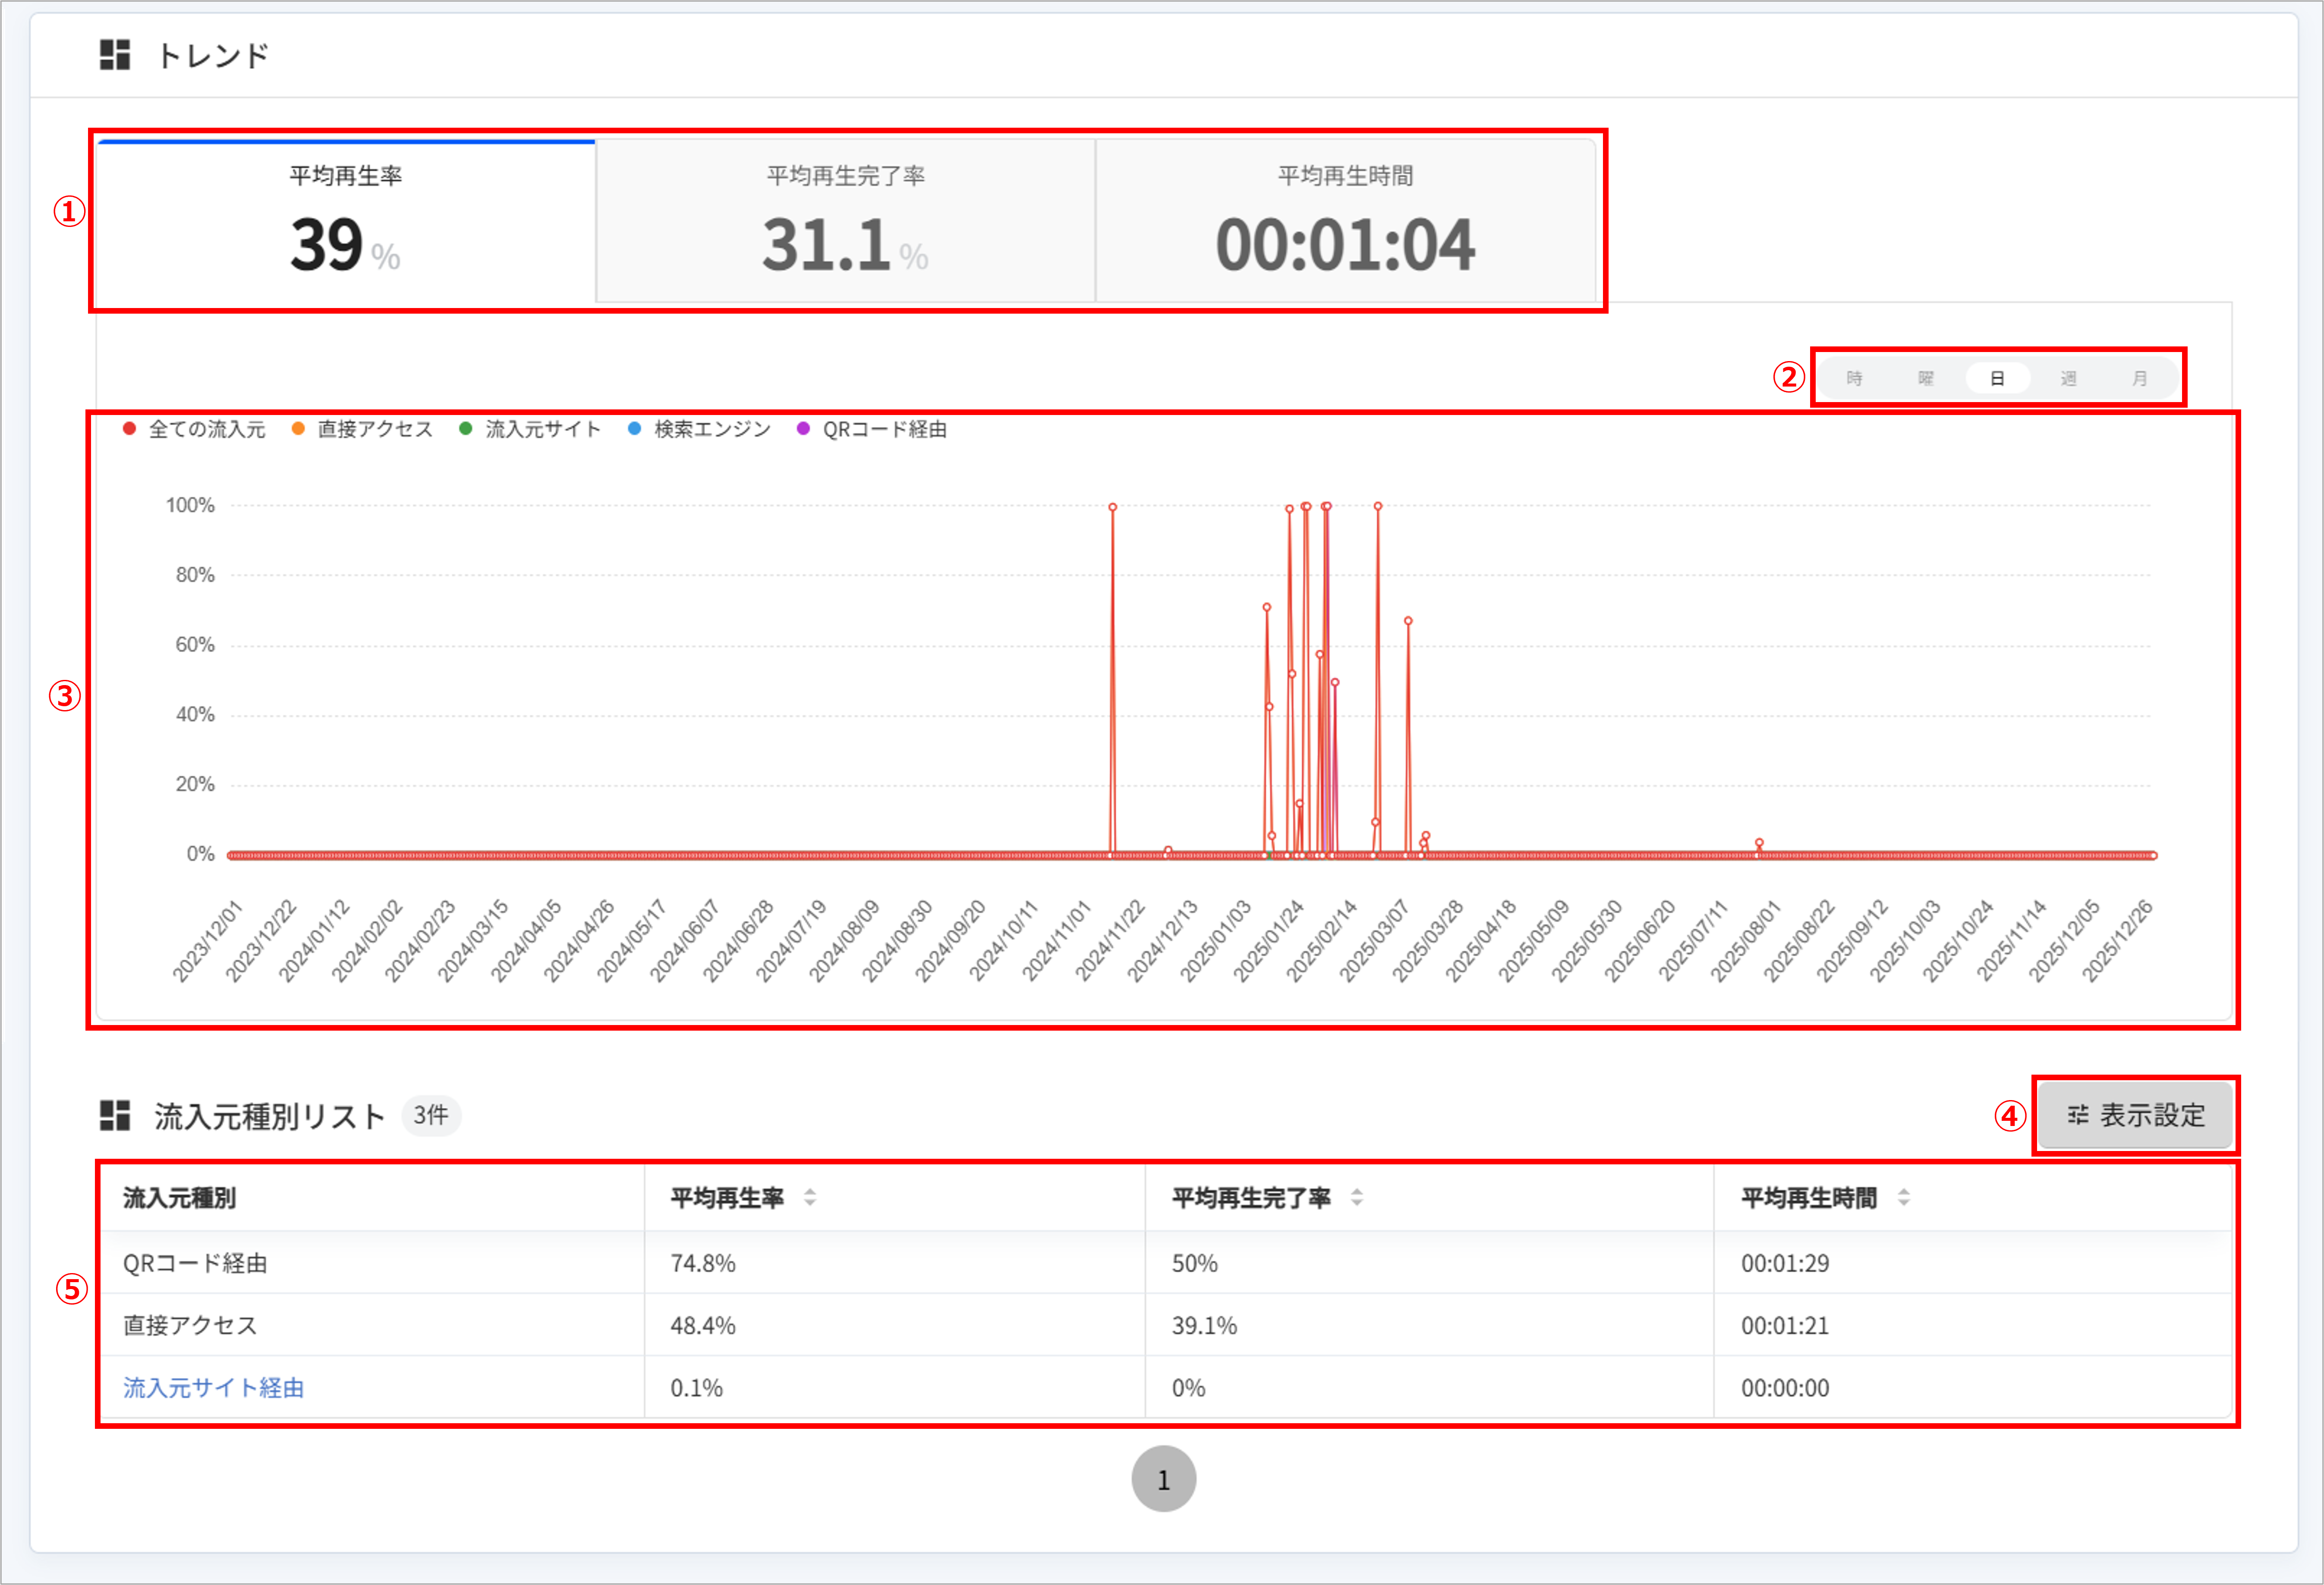This screenshot has width=2324, height=1585.
Task: Select the 平均再生率 metric tab
Action: point(346,221)
